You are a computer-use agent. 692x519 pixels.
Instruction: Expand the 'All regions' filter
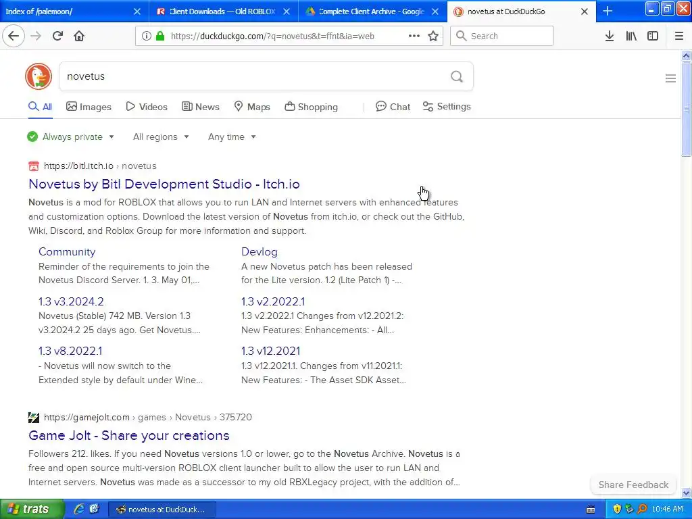(161, 137)
